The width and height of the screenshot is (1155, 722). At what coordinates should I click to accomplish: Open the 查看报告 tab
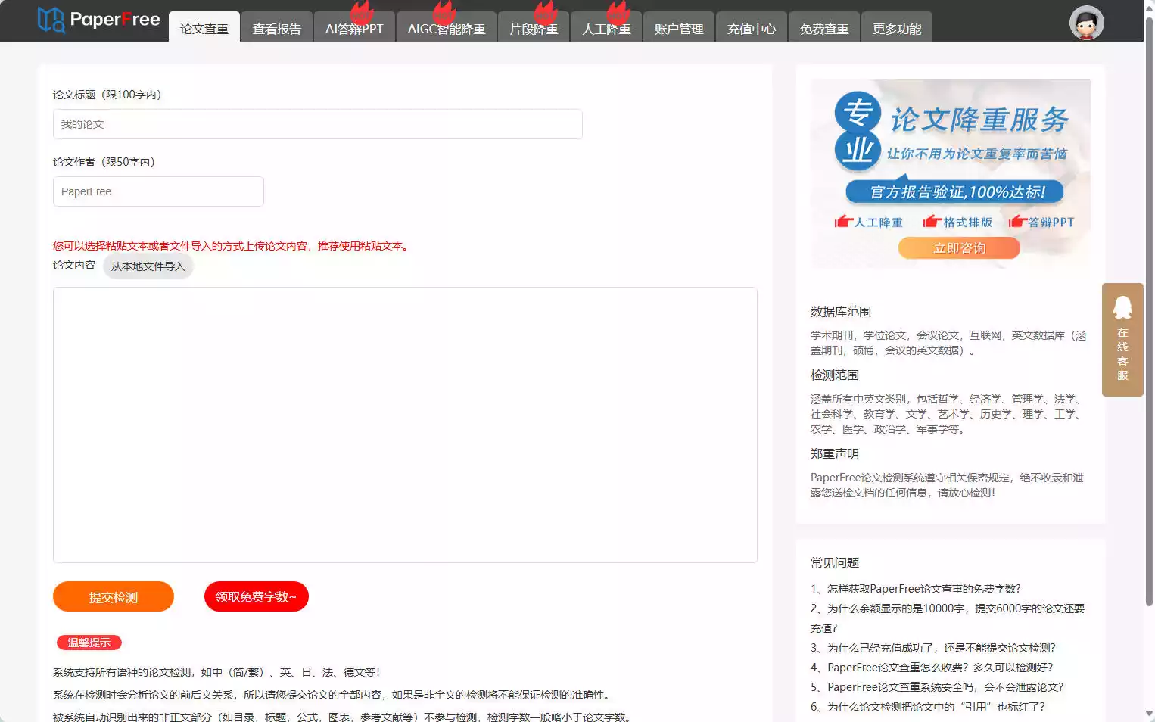click(277, 29)
